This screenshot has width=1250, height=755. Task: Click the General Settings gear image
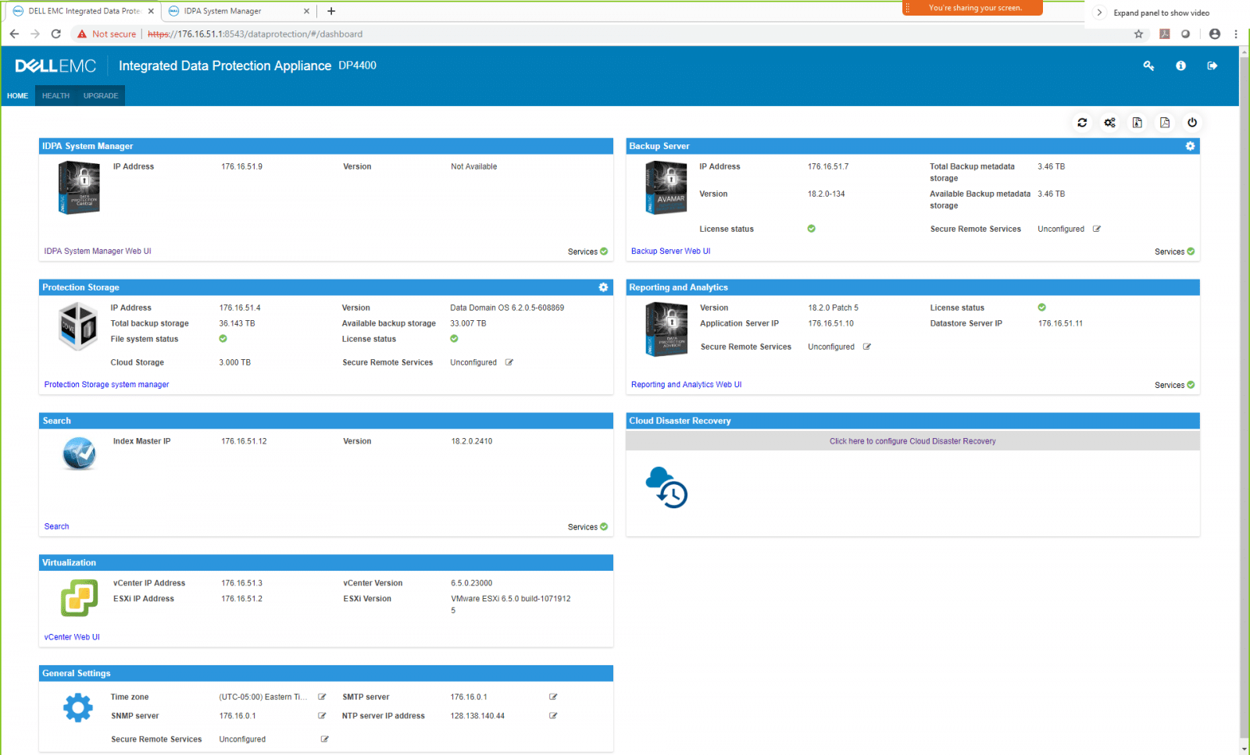pos(78,707)
